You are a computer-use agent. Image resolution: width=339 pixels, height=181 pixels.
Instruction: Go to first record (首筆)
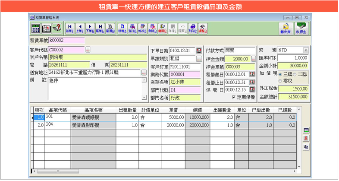[69, 29]
